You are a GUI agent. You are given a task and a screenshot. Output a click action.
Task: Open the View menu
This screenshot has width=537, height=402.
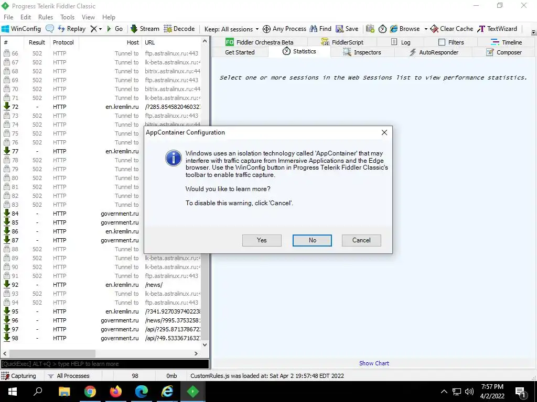pyautogui.click(x=88, y=17)
